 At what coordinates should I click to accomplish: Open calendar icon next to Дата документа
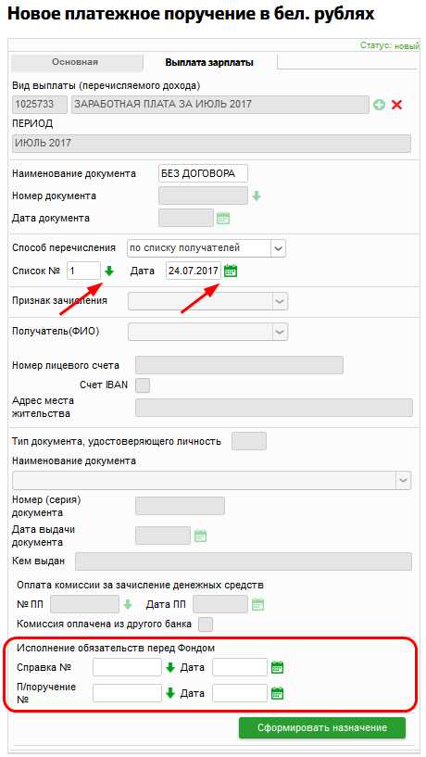tap(223, 219)
